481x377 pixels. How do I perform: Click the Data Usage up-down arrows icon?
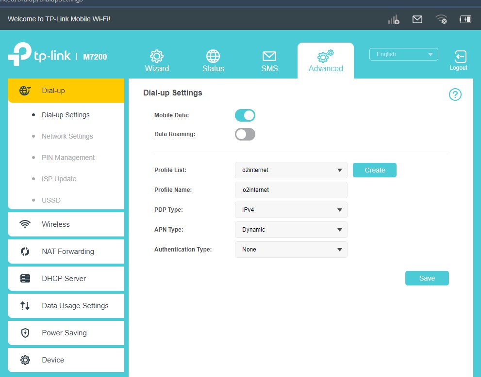coord(25,306)
